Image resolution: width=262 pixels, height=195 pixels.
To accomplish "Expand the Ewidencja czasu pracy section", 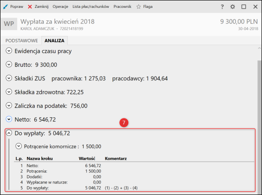I will (x=9, y=51).
